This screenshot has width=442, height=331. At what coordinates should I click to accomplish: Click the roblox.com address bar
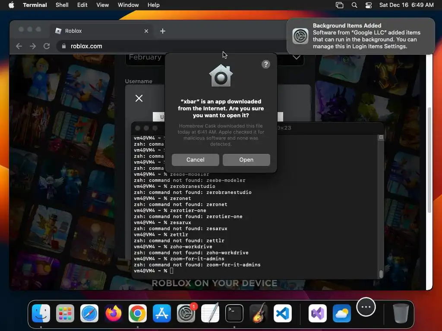(x=172, y=46)
